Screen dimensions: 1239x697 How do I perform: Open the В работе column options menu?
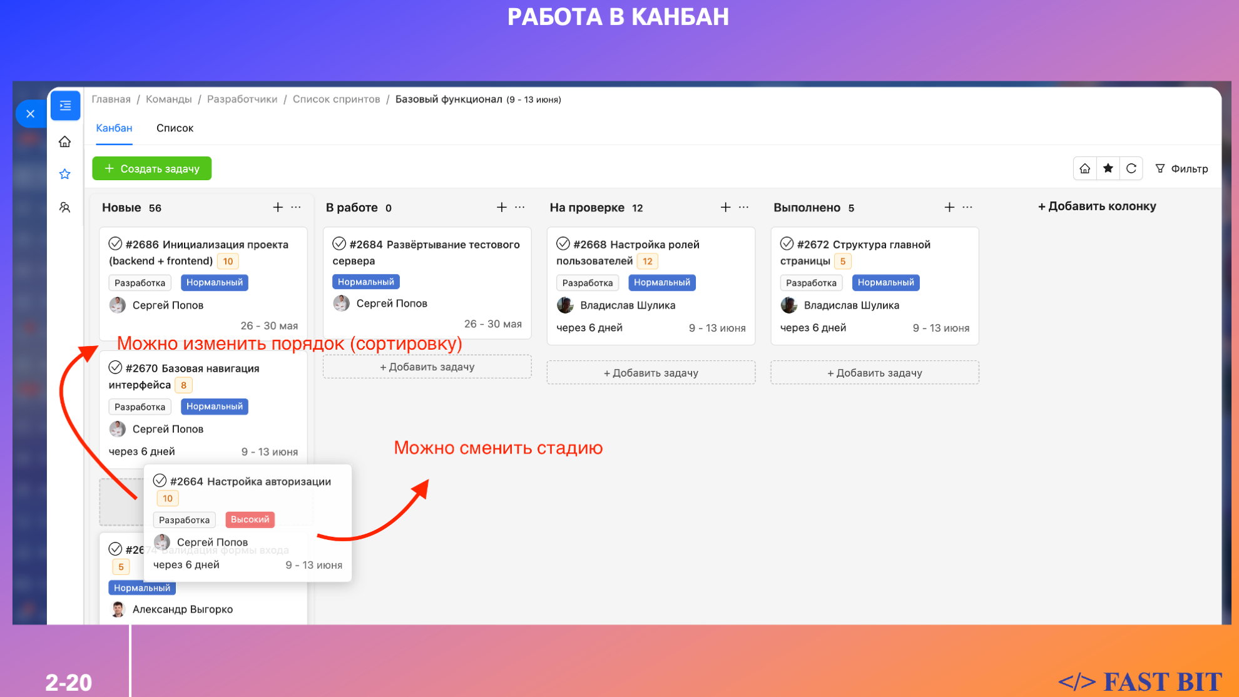point(520,207)
